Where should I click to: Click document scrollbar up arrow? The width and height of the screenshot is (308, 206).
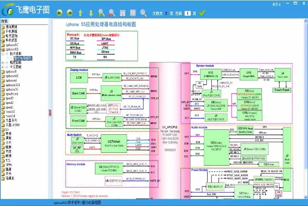[x=306, y=21]
